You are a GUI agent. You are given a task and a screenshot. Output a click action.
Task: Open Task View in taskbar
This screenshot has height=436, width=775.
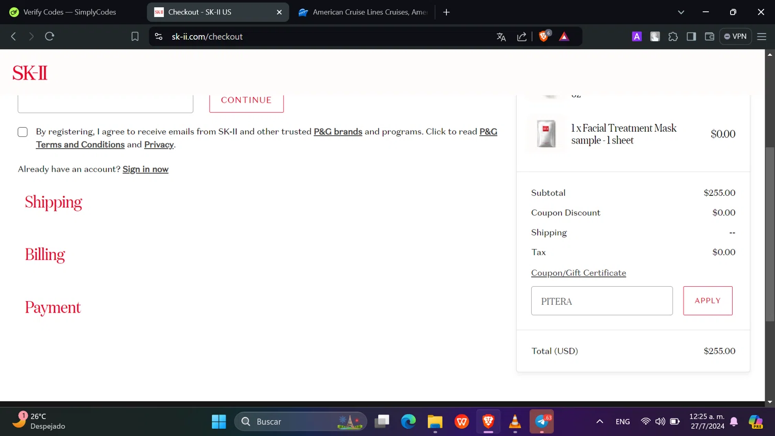382,422
